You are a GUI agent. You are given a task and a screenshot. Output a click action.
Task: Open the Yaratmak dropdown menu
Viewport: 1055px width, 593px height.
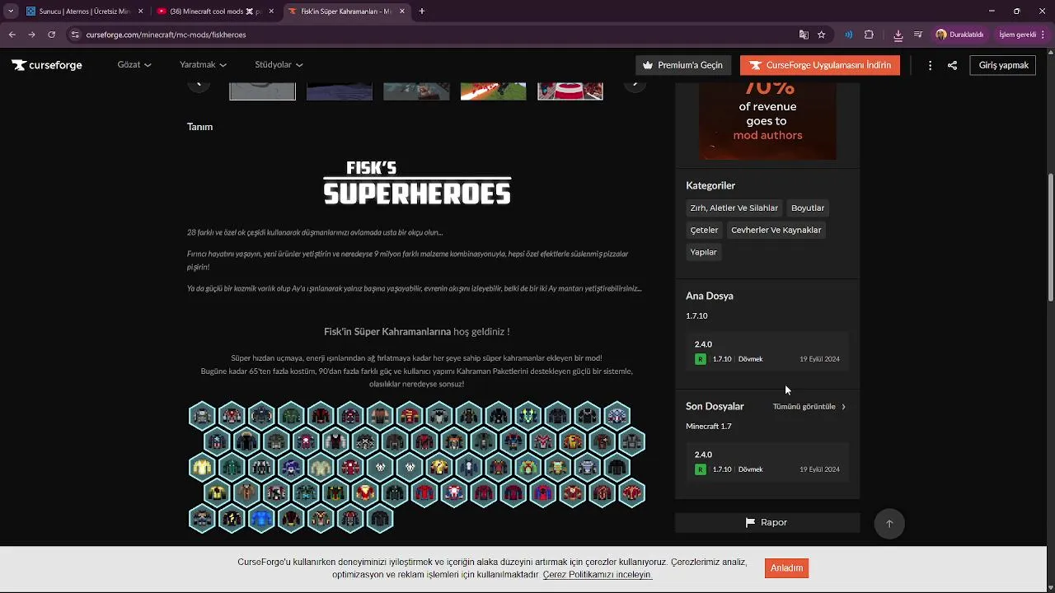(203, 65)
